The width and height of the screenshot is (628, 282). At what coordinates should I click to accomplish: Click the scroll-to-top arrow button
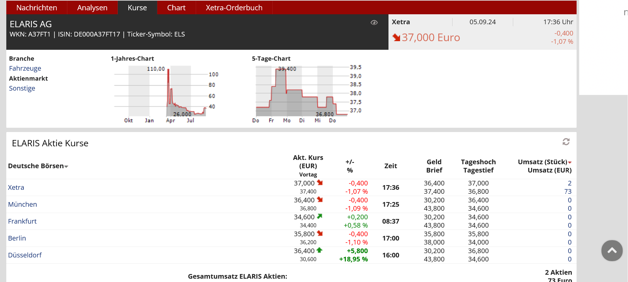[612, 250]
